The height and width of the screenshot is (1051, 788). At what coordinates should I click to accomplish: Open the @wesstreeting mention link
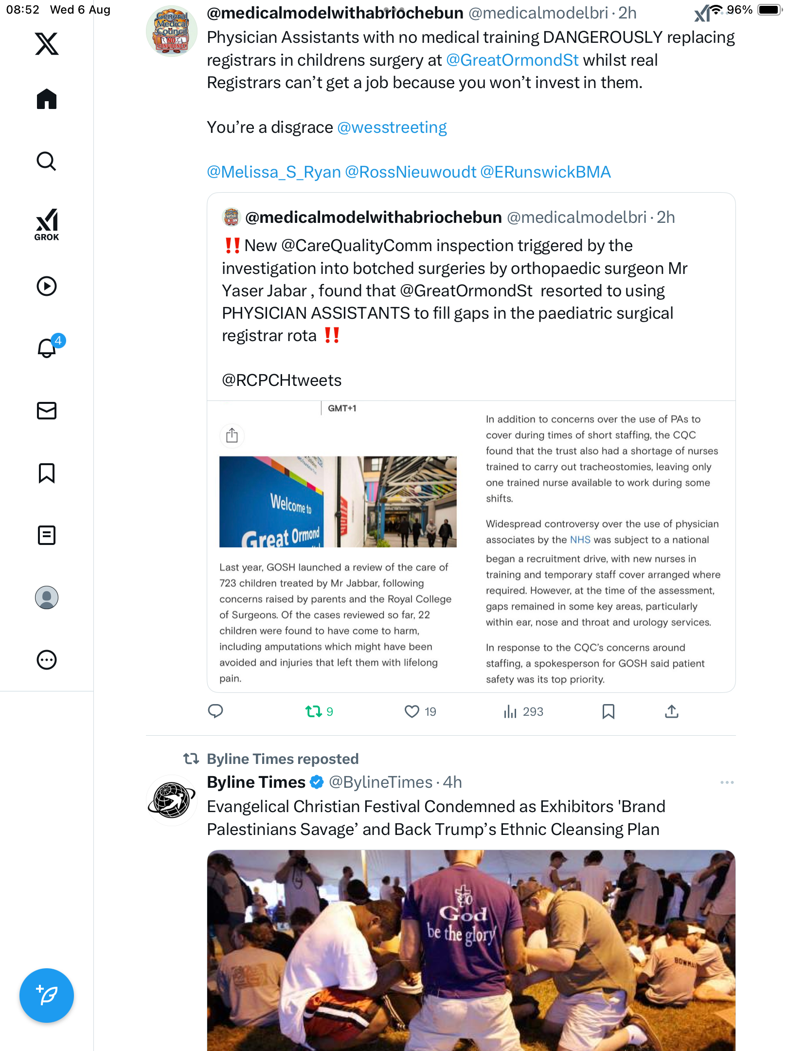[x=392, y=127]
